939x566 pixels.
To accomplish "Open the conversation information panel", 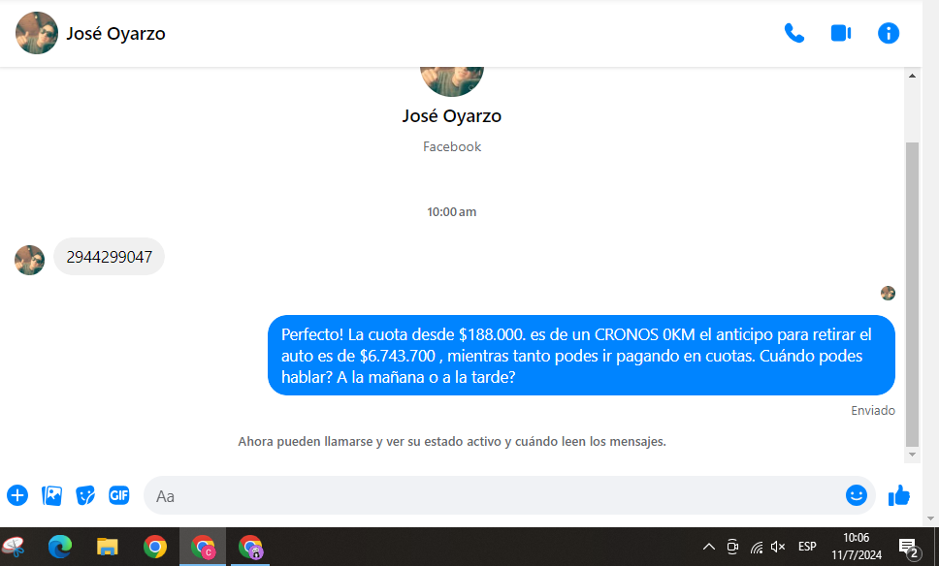I will tap(888, 33).
